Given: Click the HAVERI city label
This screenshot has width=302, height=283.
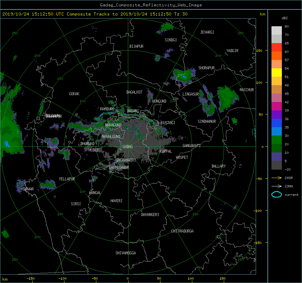Looking at the screenshot, I should 116,201.
